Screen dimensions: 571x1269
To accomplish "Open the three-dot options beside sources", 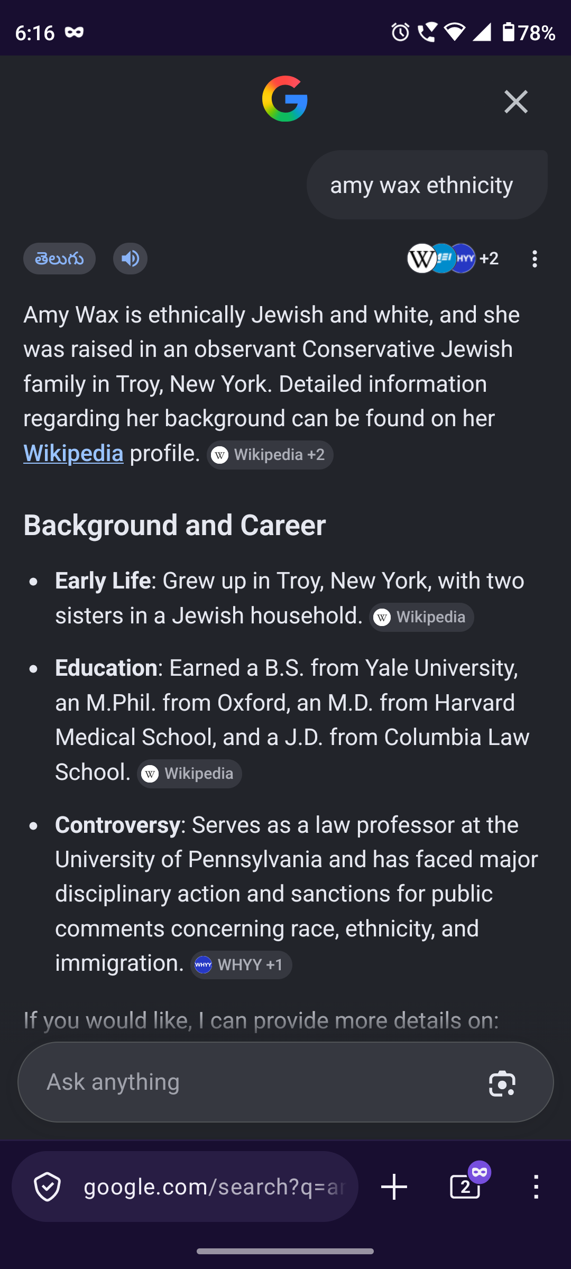I will 535,259.
